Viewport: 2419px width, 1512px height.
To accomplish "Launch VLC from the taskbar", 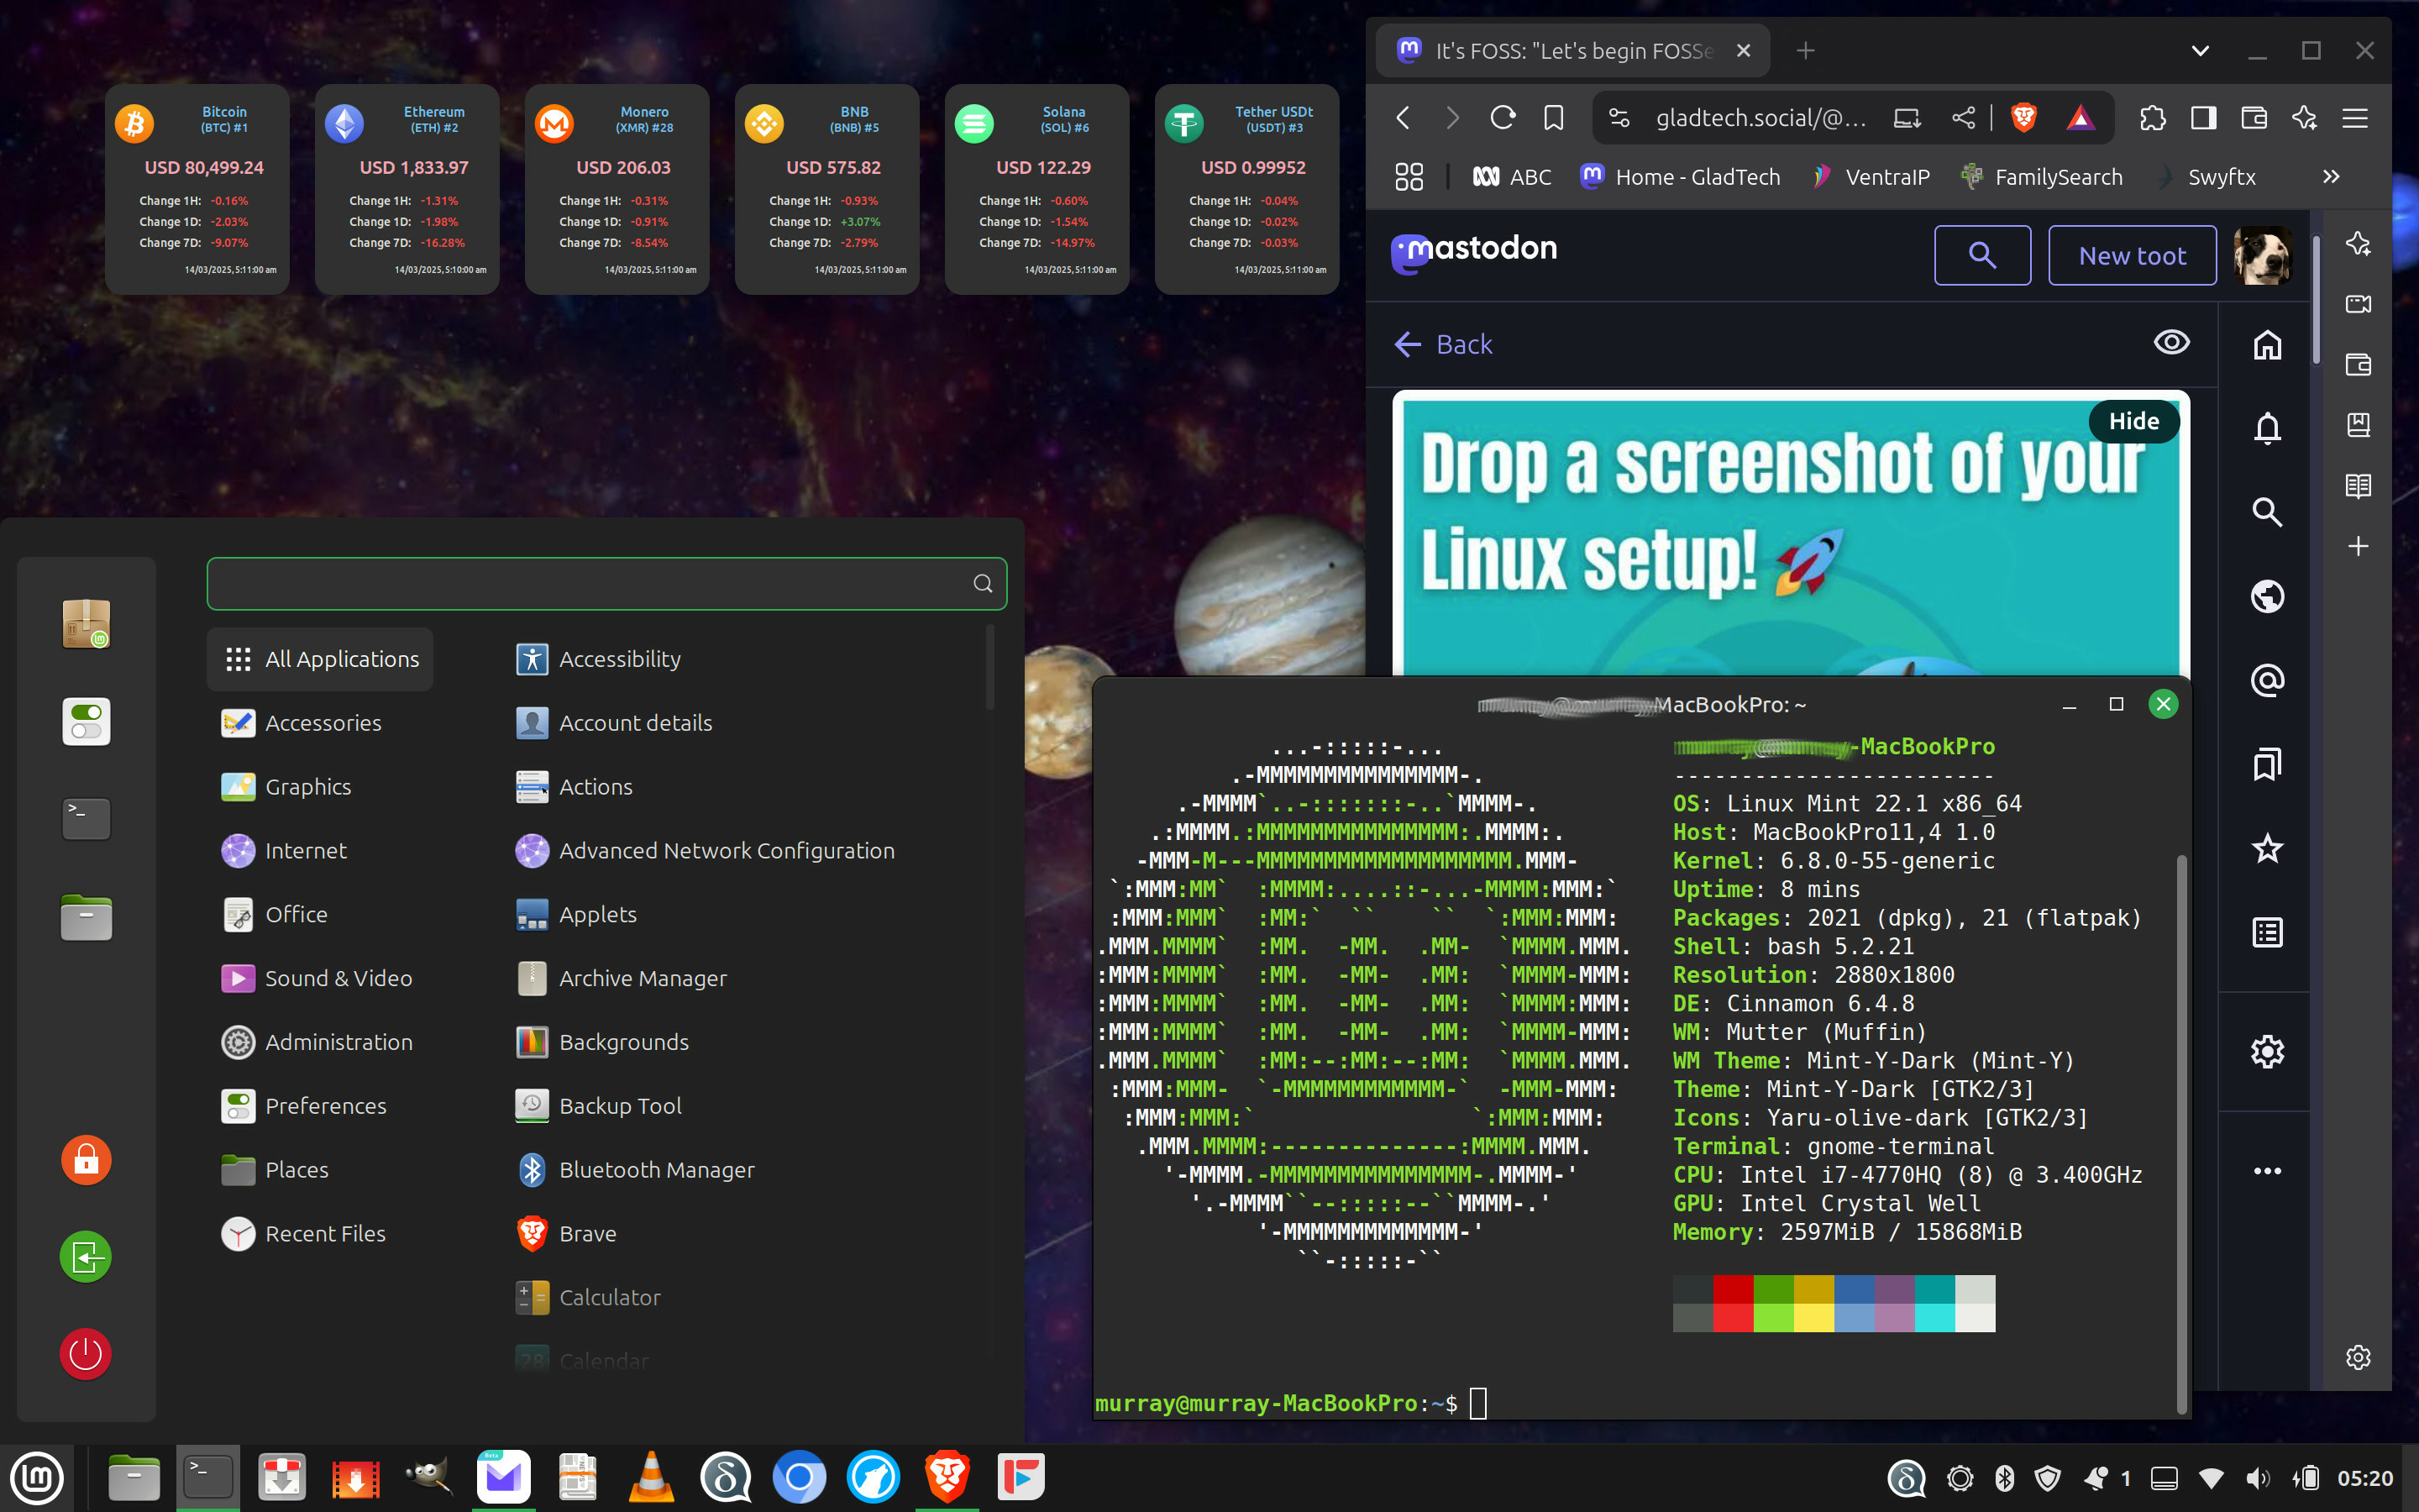I will pos(651,1477).
